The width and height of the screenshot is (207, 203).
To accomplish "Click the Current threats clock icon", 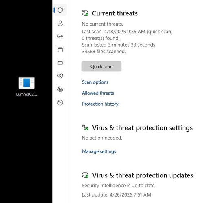I will click(x=85, y=13).
